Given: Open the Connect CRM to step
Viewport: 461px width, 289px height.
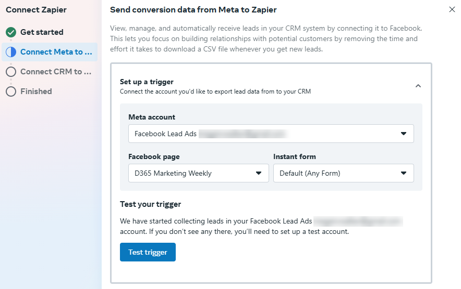Looking at the screenshot, I should click(x=56, y=72).
